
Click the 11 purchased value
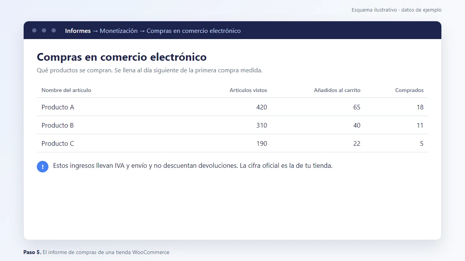(420, 125)
